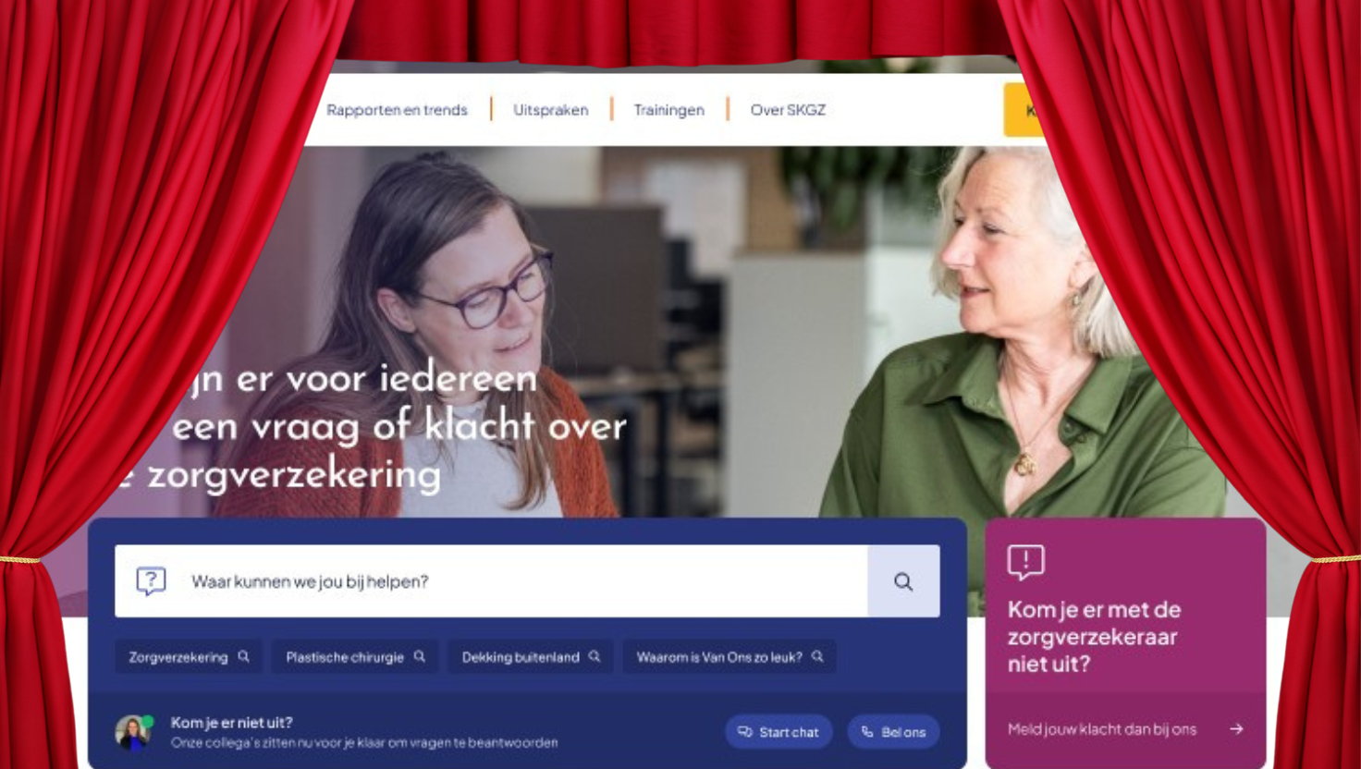
Task: Click the exclamation speech bubble icon
Action: click(x=1025, y=561)
